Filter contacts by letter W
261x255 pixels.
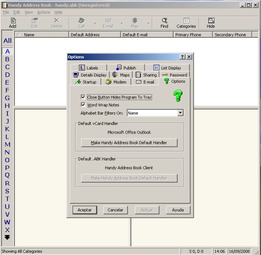[x=7, y=222]
